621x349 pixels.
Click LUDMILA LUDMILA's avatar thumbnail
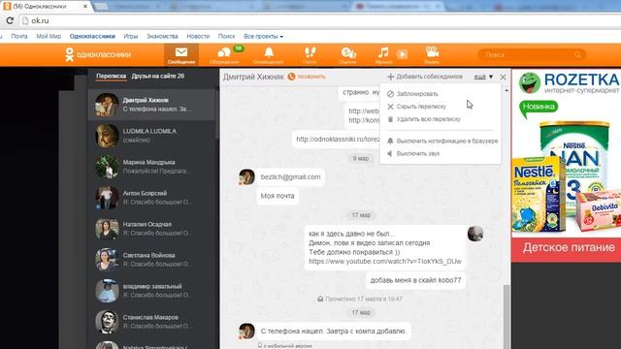(107, 136)
